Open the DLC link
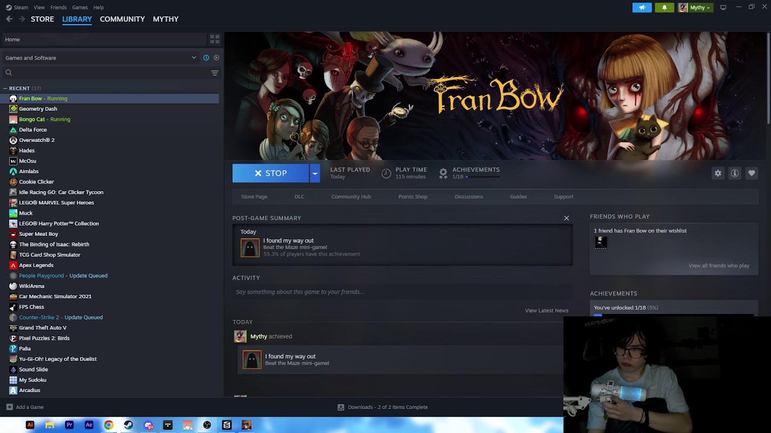771x433 pixels. 299,197
